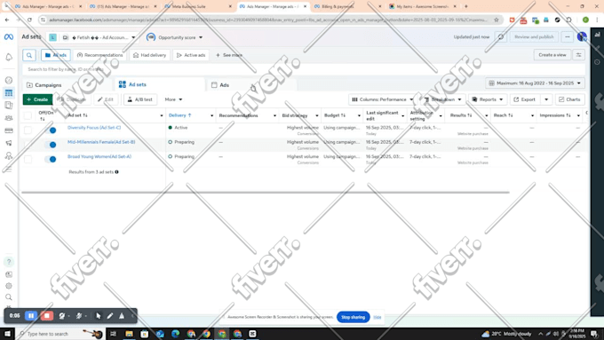This screenshot has width=604, height=340.
Task: Check the select-all header checkbox
Action: point(28,115)
